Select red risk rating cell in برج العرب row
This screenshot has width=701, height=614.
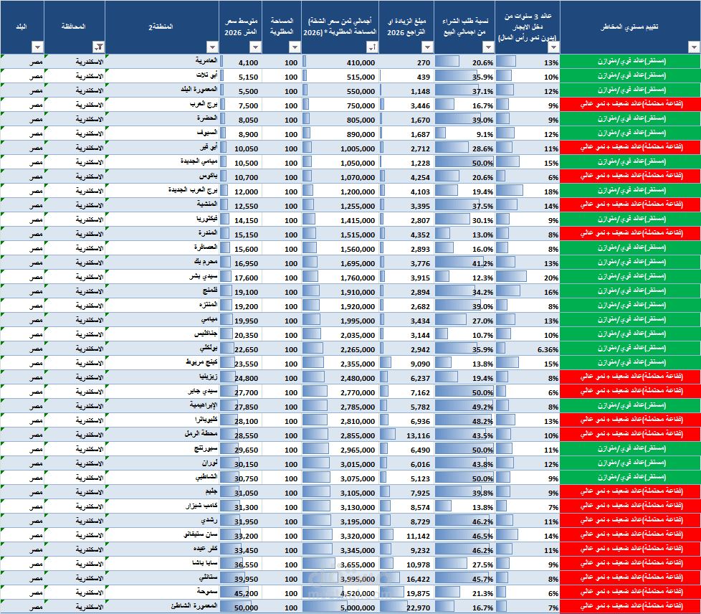[x=630, y=105]
